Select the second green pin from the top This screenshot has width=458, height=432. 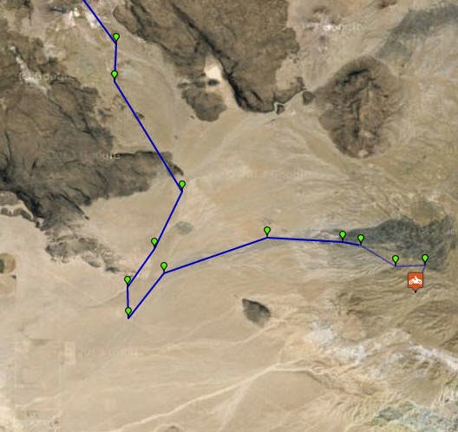pos(114,75)
